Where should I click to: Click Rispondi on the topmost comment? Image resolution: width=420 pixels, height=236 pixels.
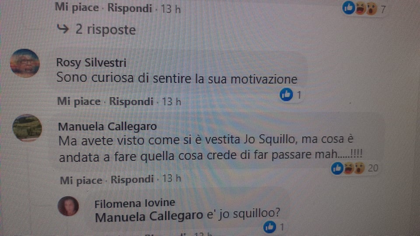[x=129, y=8]
